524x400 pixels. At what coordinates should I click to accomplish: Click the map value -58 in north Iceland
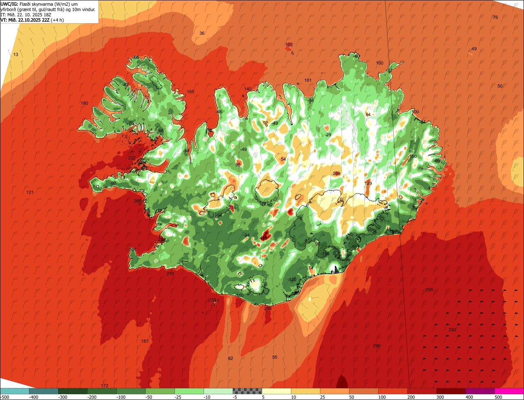click(x=311, y=100)
